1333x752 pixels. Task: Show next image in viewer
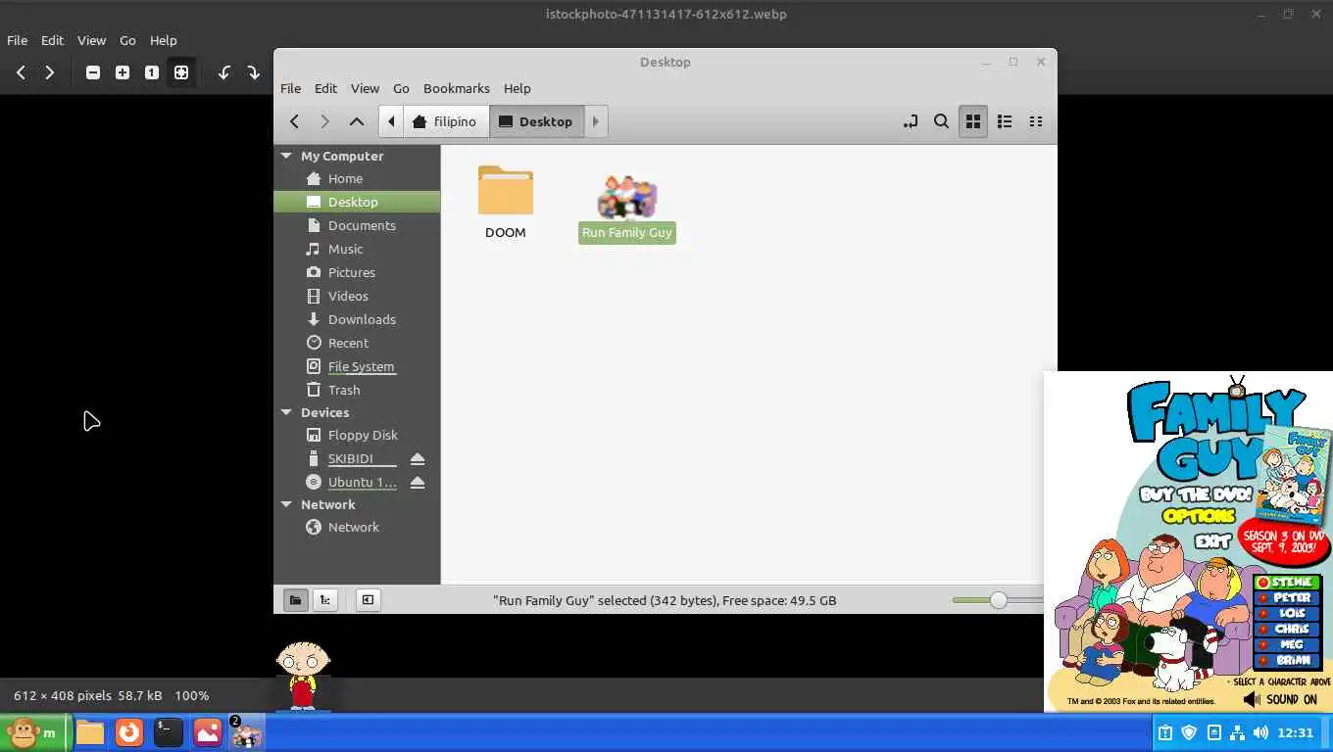[x=49, y=72]
